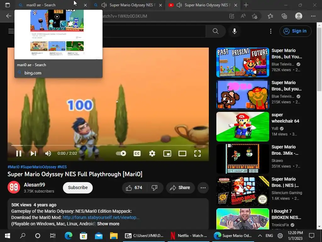Subscribe to Alesan99
The height and width of the screenshot is (242, 322).
pyautogui.click(x=78, y=187)
